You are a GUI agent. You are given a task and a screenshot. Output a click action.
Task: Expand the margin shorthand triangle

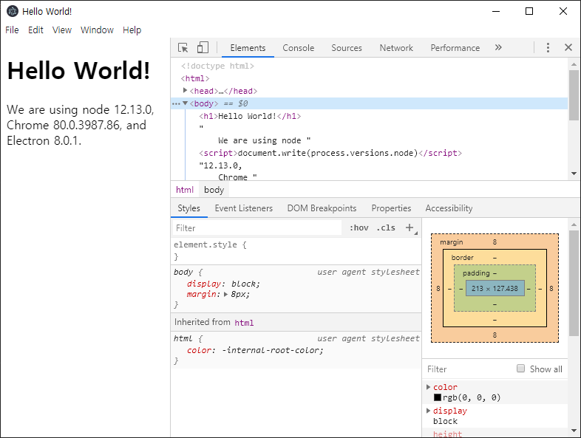(225, 295)
